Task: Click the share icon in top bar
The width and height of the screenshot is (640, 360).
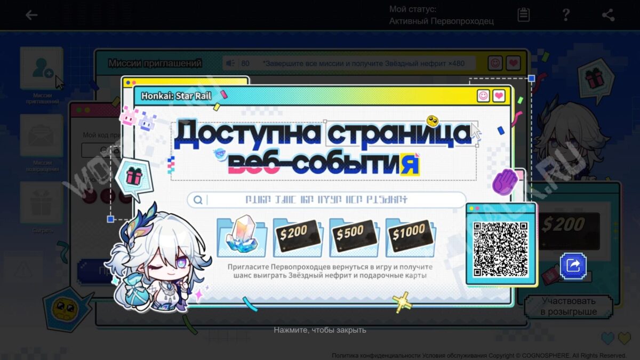Action: [x=608, y=15]
